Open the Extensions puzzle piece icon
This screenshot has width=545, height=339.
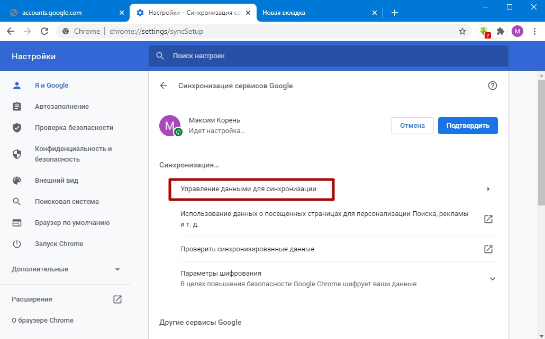coord(500,31)
